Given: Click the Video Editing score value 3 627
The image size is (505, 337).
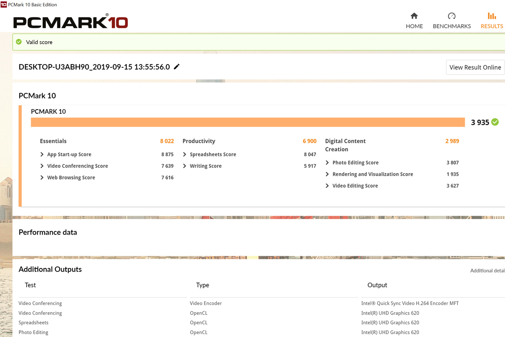Looking at the screenshot, I should tap(453, 186).
